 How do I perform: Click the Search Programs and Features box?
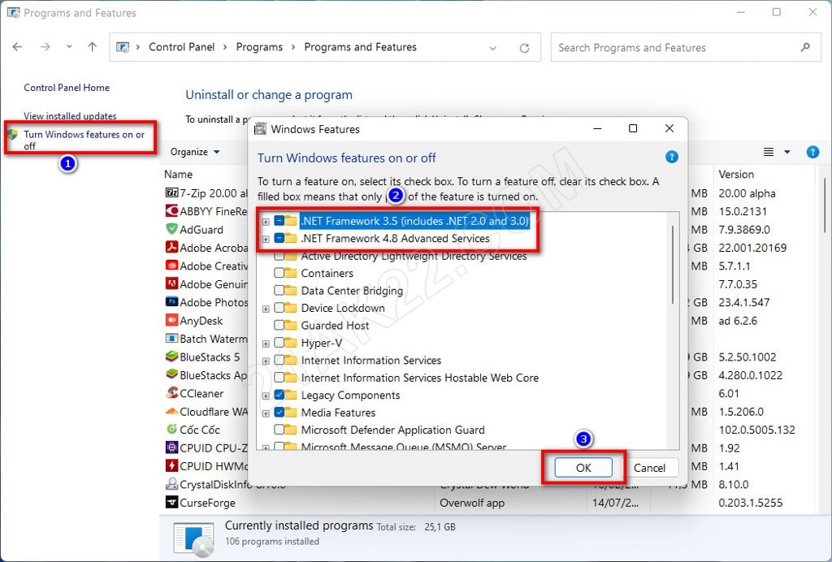pos(686,47)
